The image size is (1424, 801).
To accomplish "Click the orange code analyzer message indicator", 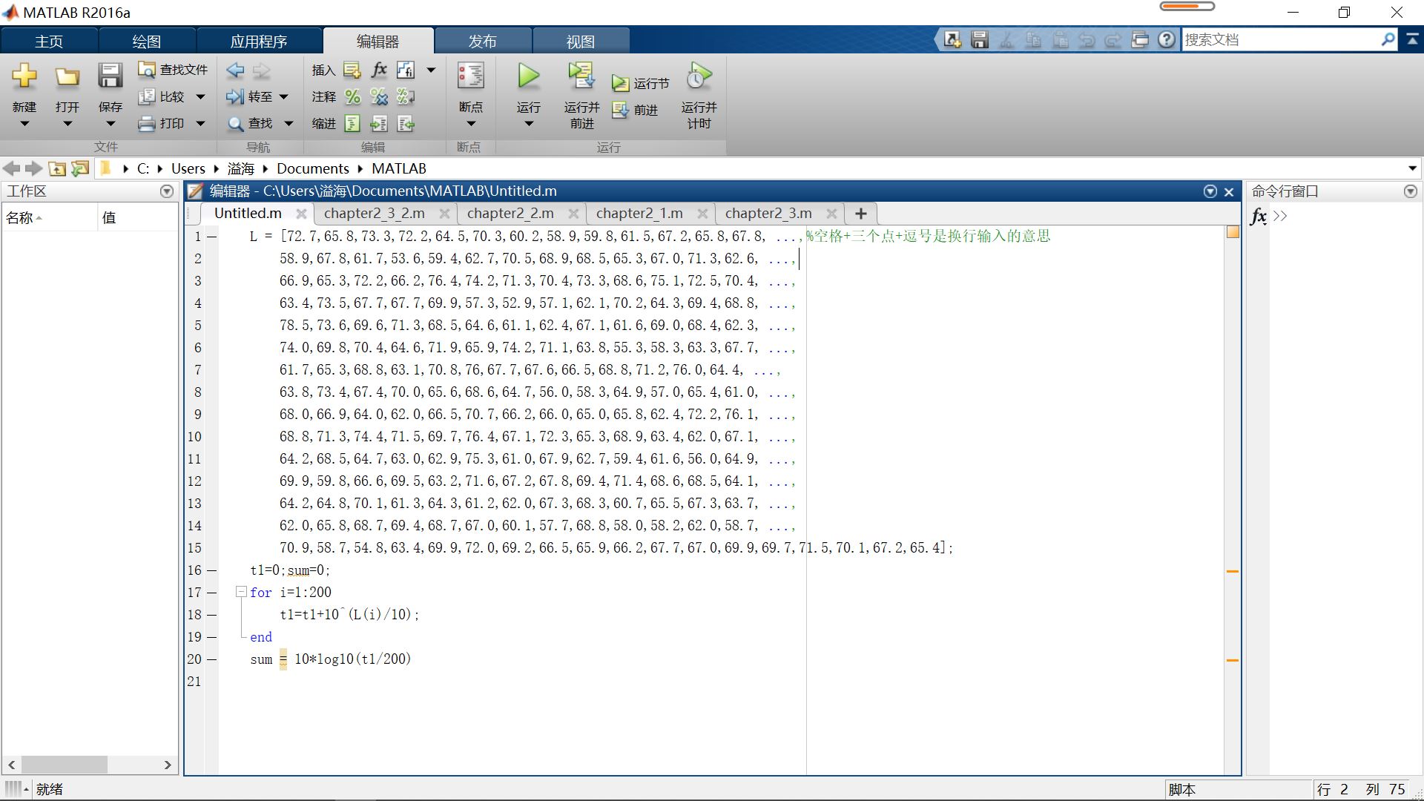I will pos(1233,232).
